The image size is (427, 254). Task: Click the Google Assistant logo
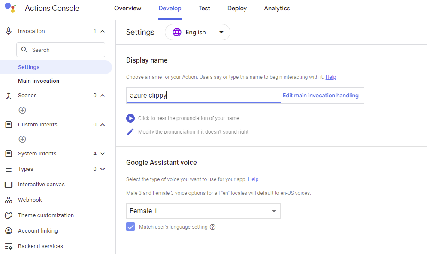(10, 8)
